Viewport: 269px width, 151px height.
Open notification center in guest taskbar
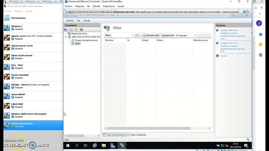(x=246, y=146)
